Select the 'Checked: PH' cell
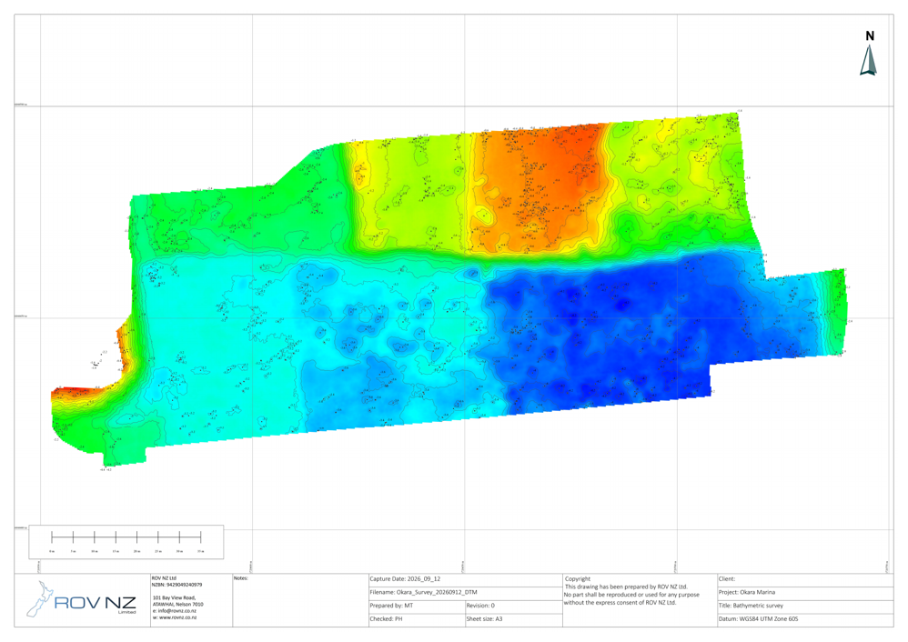 pos(417,620)
